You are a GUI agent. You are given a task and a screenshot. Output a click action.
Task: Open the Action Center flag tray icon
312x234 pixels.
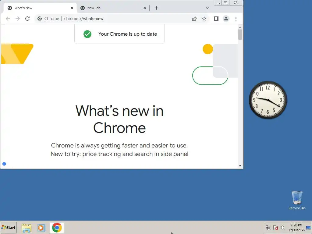tap(275, 228)
